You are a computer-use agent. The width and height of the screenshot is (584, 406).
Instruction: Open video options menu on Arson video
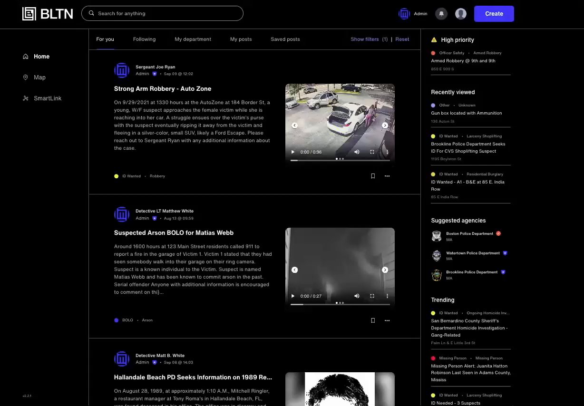(x=387, y=296)
